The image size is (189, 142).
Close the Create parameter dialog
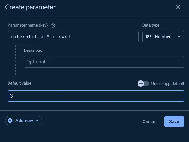pyautogui.click(x=178, y=7)
